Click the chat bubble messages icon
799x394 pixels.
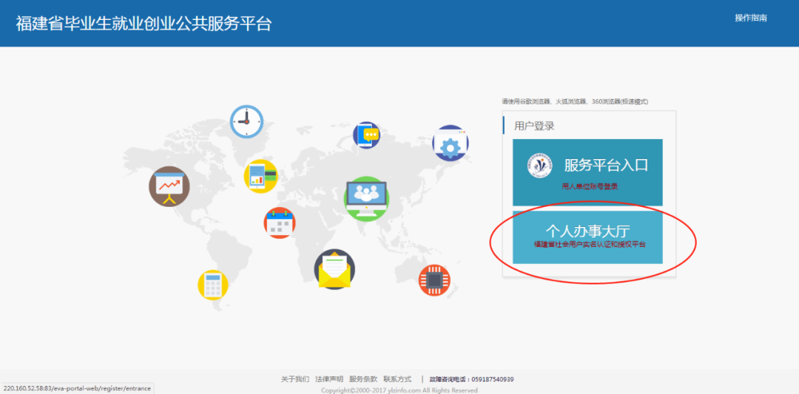coord(366,135)
